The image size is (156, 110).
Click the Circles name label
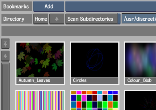(x=80, y=80)
